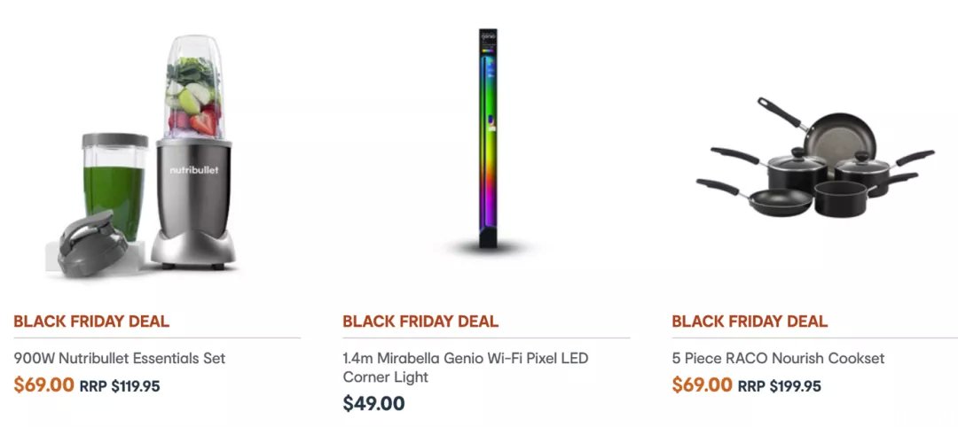Click the Corner Light second title line

(x=386, y=377)
